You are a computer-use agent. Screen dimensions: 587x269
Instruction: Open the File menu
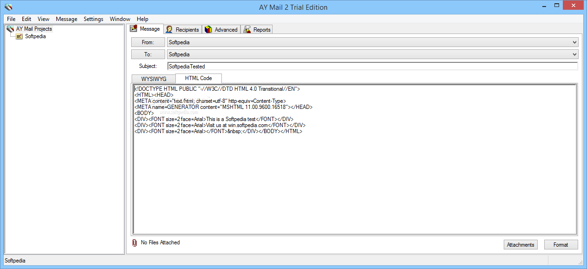tap(11, 19)
